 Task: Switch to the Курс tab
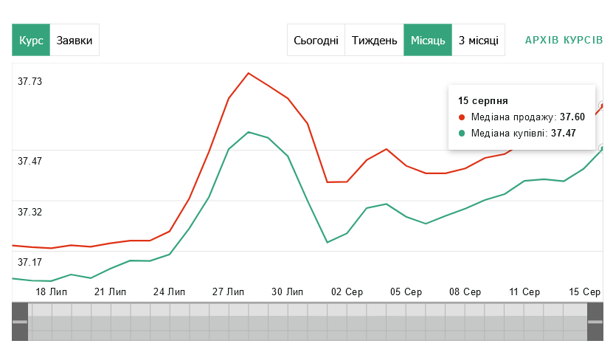tap(31, 40)
